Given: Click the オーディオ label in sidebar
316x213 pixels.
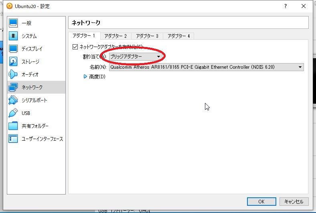Looking at the screenshot, I should tap(30, 75).
